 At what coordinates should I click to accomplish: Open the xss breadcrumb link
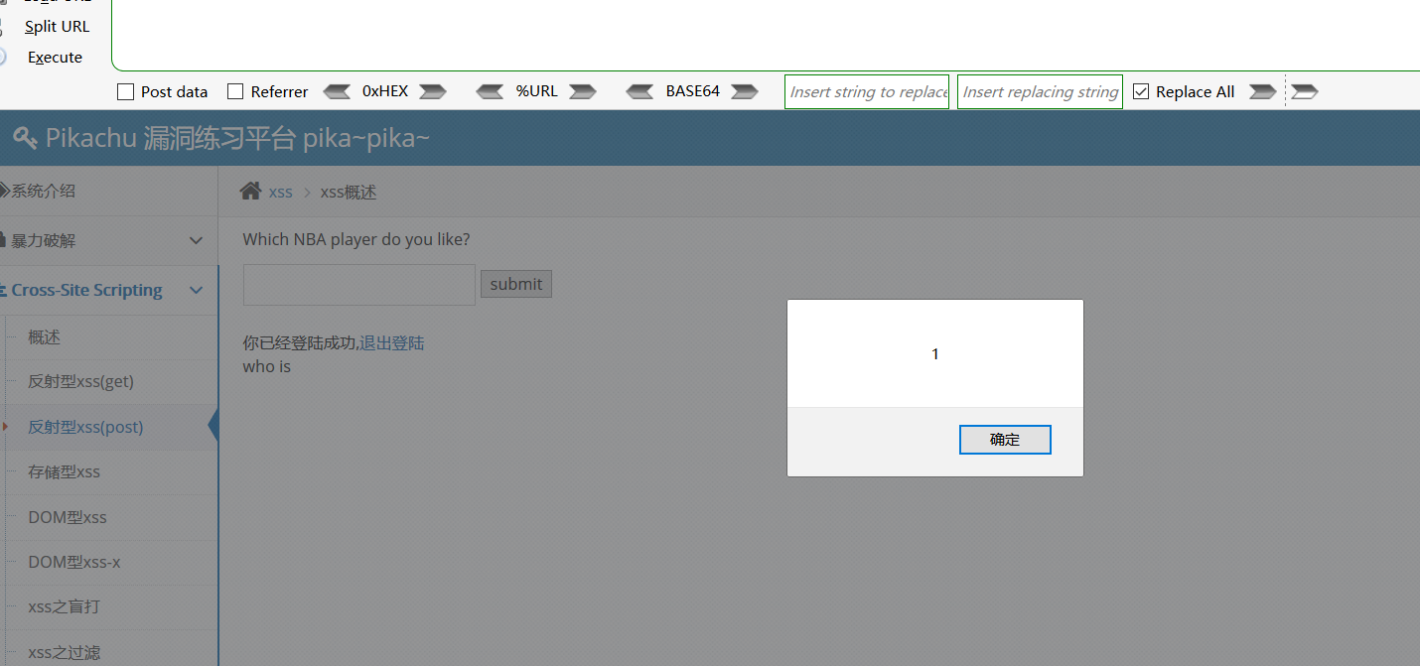[281, 193]
